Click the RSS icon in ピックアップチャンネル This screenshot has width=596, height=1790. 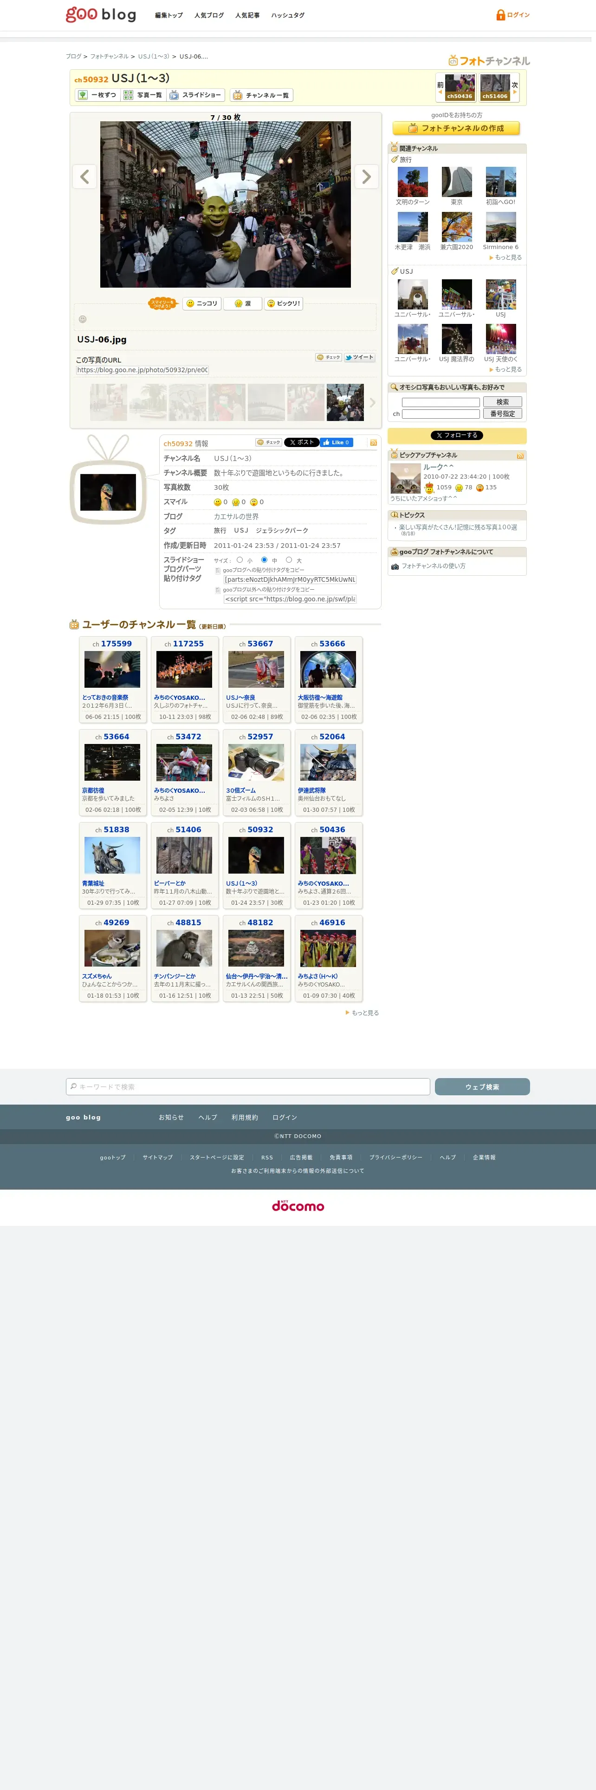[x=520, y=456]
